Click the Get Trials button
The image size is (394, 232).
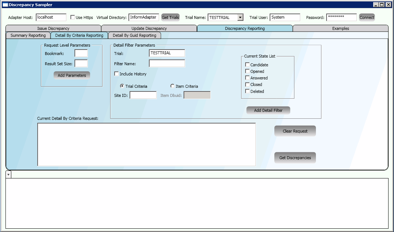(x=170, y=17)
